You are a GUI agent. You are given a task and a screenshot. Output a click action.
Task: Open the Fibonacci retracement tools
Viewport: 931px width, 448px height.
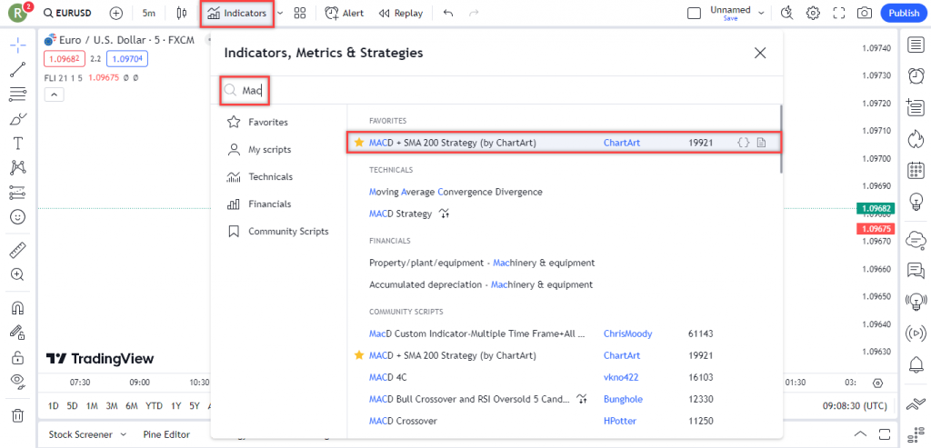click(x=18, y=94)
